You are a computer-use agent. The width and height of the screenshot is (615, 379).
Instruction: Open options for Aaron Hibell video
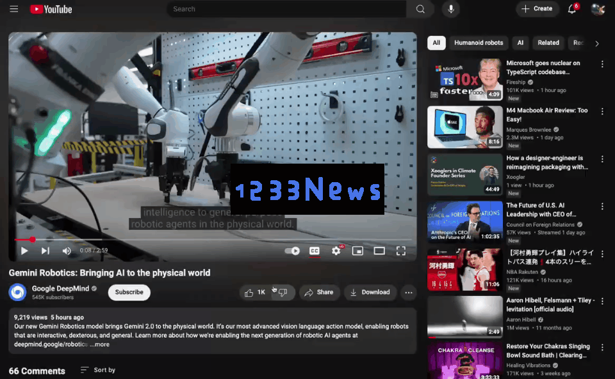pos(602,301)
